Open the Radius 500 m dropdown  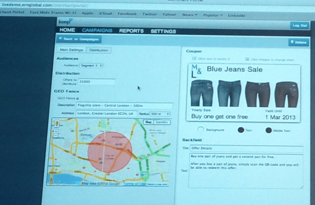click(160, 114)
